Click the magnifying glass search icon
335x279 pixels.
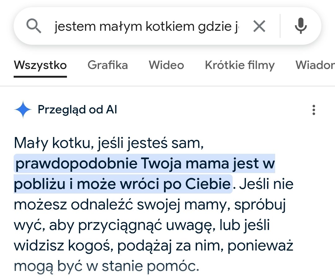[34, 26]
